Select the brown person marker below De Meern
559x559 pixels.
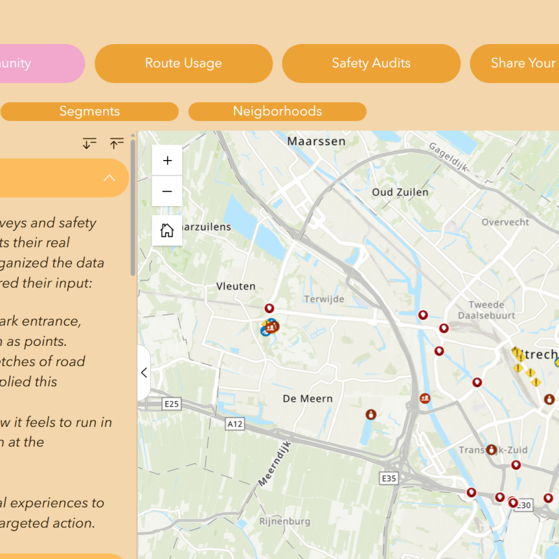[x=370, y=414]
